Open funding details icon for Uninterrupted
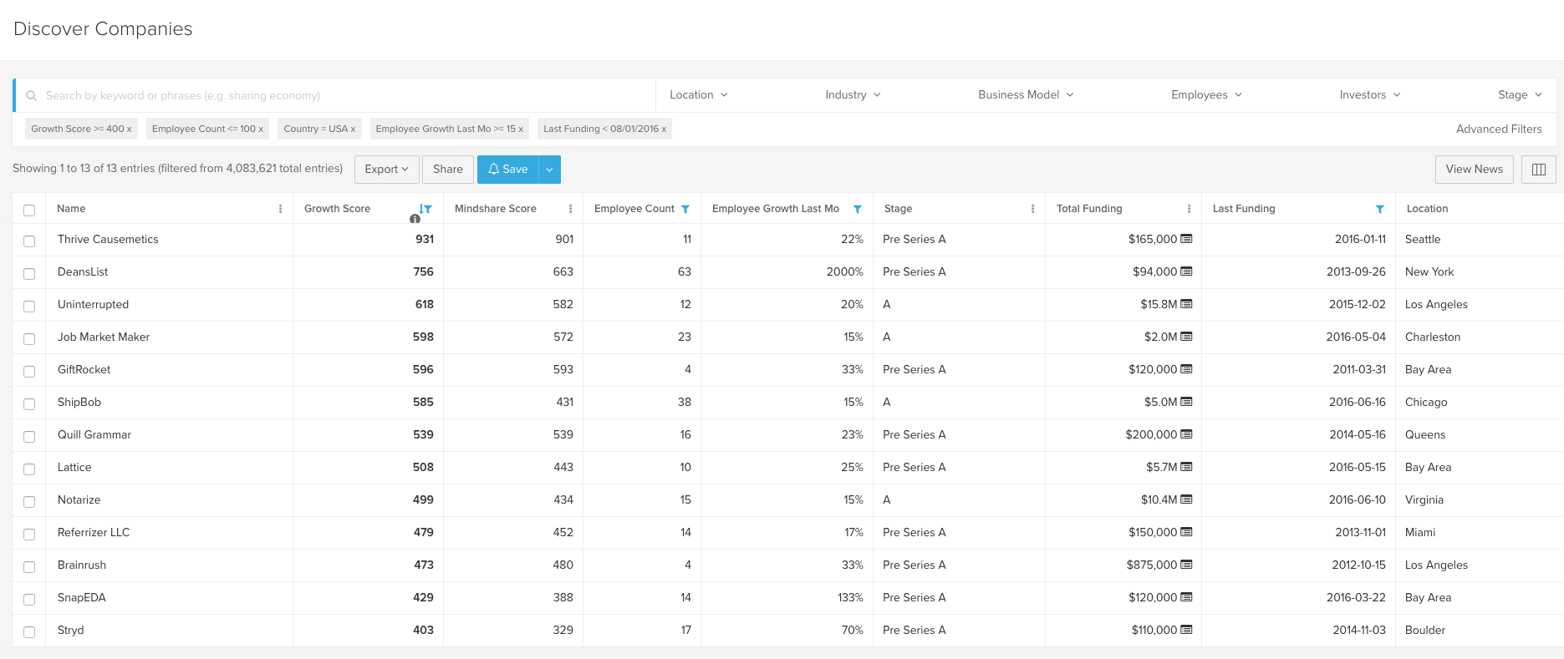Viewport: 1564px width, 659px height. 1186,304
